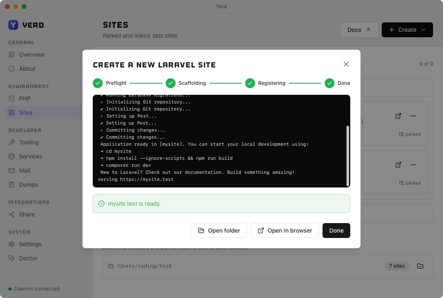Click the 7 sites badge
Viewport: 443px width, 298px height.
[x=397, y=266]
